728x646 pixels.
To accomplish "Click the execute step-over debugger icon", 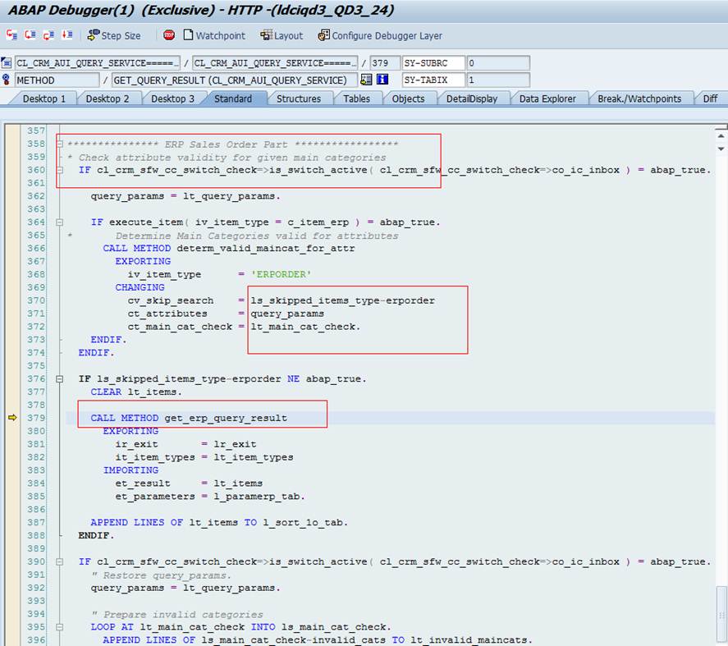I will (30, 35).
